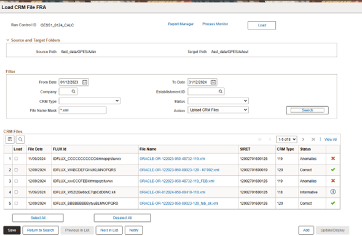Click SIRET value 12002701600019 in row 2
Viewport: 362px width, 236px height.
click(254, 170)
